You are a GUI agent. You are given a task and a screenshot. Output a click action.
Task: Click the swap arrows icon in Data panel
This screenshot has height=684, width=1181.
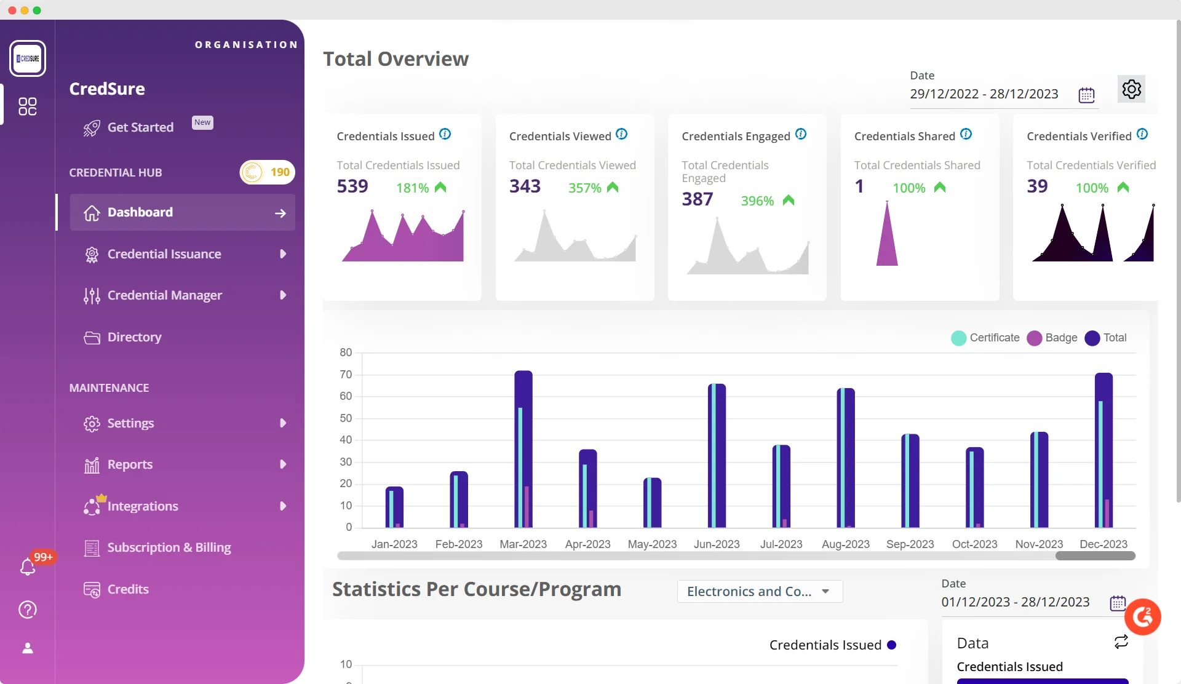coord(1121,642)
